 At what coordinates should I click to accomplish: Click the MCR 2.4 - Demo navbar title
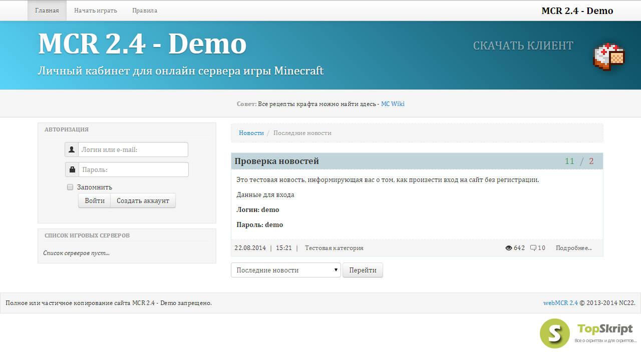pyautogui.click(x=577, y=10)
